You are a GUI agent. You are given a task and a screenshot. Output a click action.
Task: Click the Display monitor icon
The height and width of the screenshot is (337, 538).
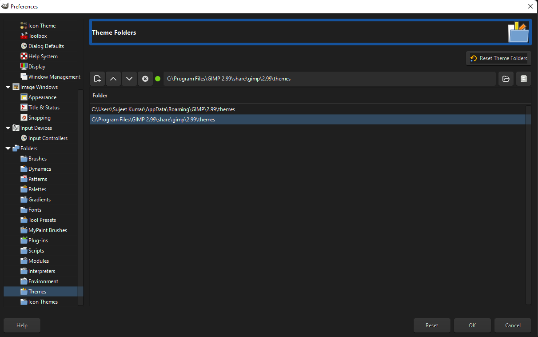pyautogui.click(x=24, y=67)
